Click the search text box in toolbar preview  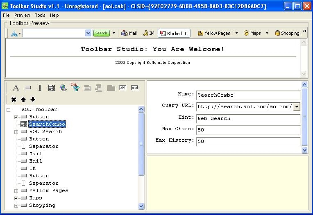[x=54, y=33]
